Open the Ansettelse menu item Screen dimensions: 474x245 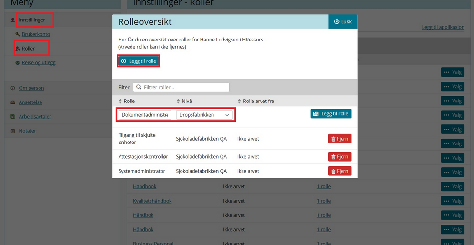point(30,102)
